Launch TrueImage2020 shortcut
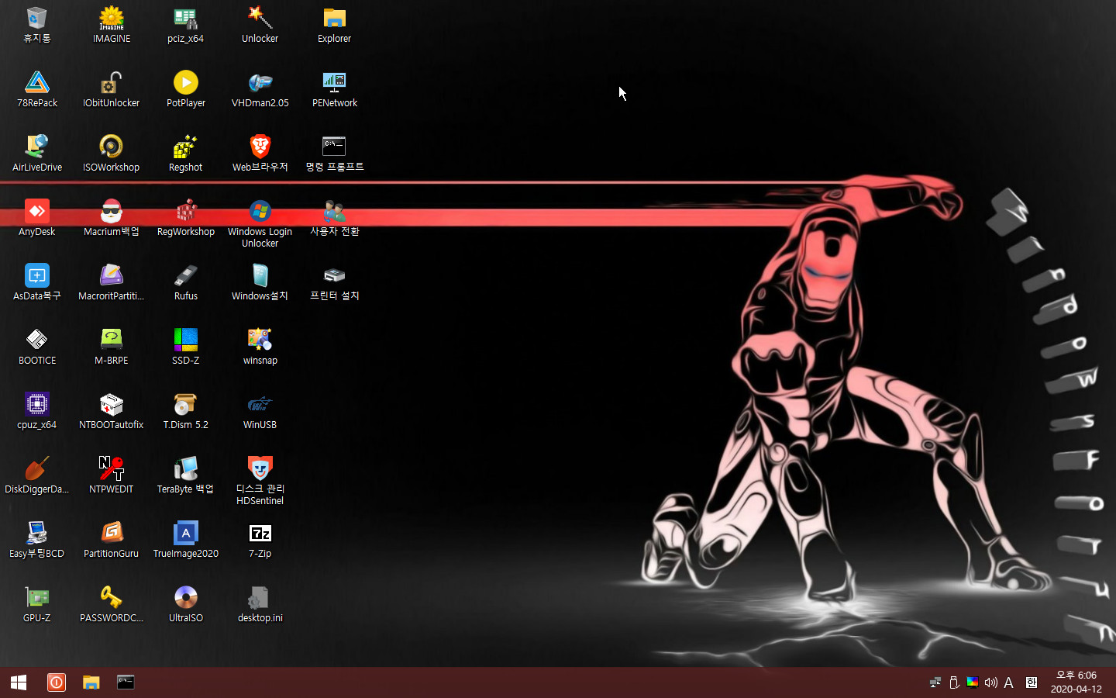The height and width of the screenshot is (698, 1116). click(x=186, y=540)
